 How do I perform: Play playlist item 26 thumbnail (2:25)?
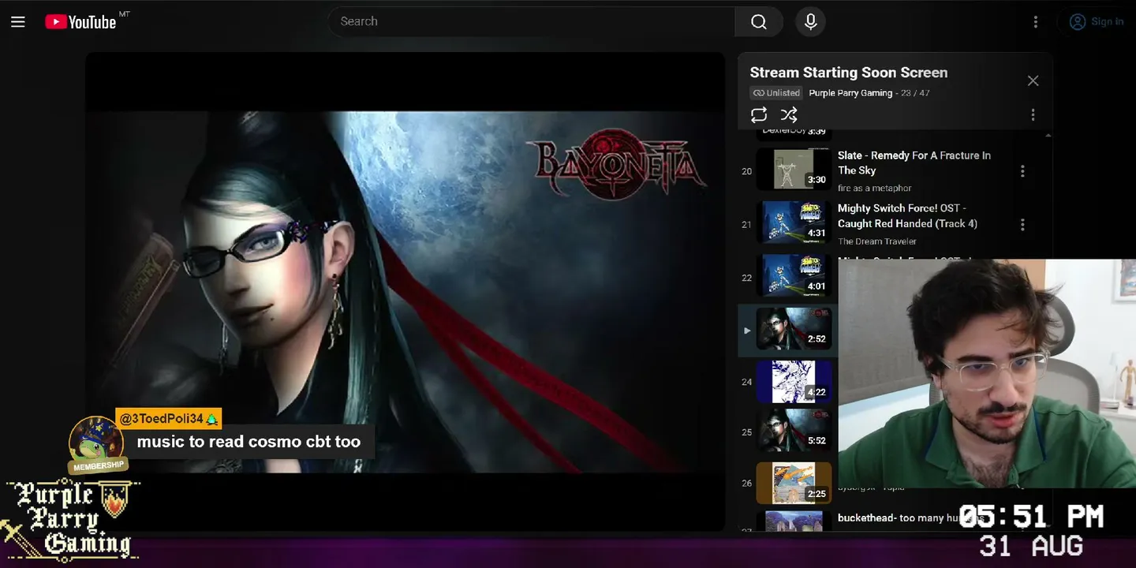pyautogui.click(x=794, y=483)
